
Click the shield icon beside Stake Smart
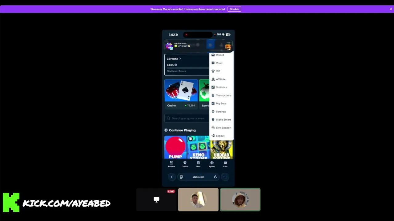213,119
